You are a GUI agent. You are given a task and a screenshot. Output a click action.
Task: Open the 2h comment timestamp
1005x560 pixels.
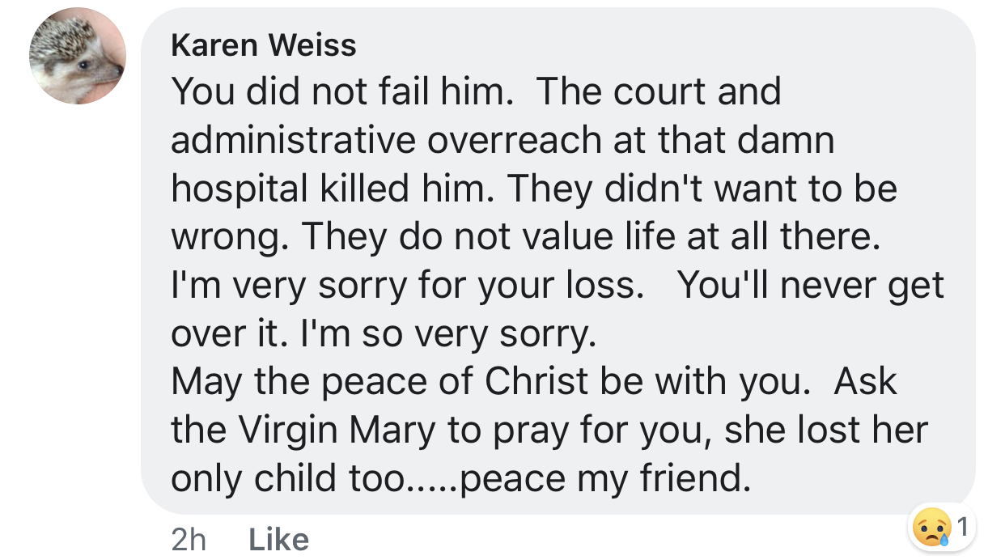pyautogui.click(x=189, y=540)
